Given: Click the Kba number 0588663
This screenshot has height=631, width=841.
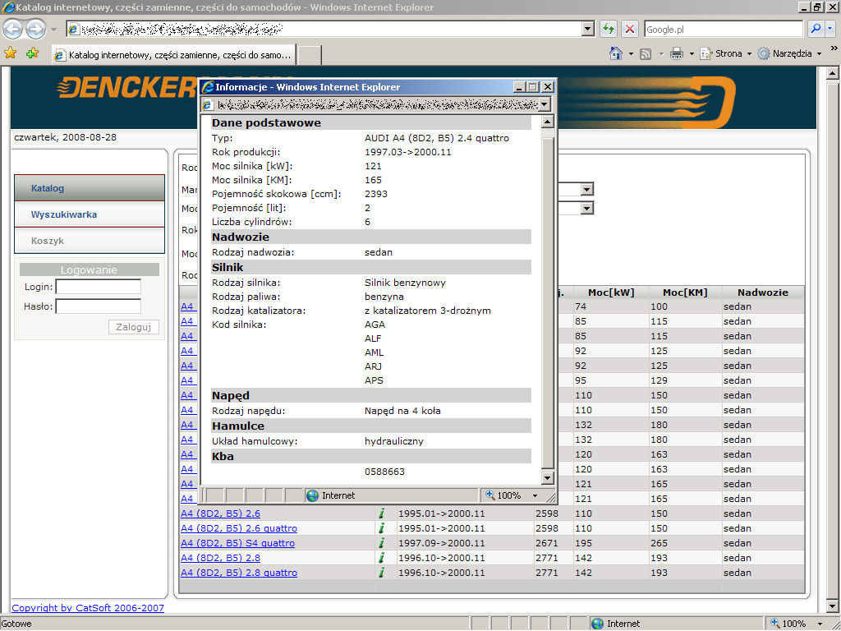Looking at the screenshot, I should click(x=384, y=472).
